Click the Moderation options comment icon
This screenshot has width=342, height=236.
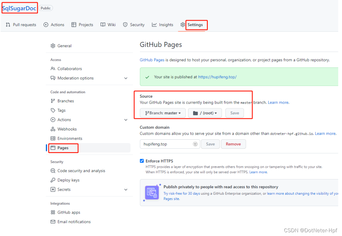coord(53,78)
